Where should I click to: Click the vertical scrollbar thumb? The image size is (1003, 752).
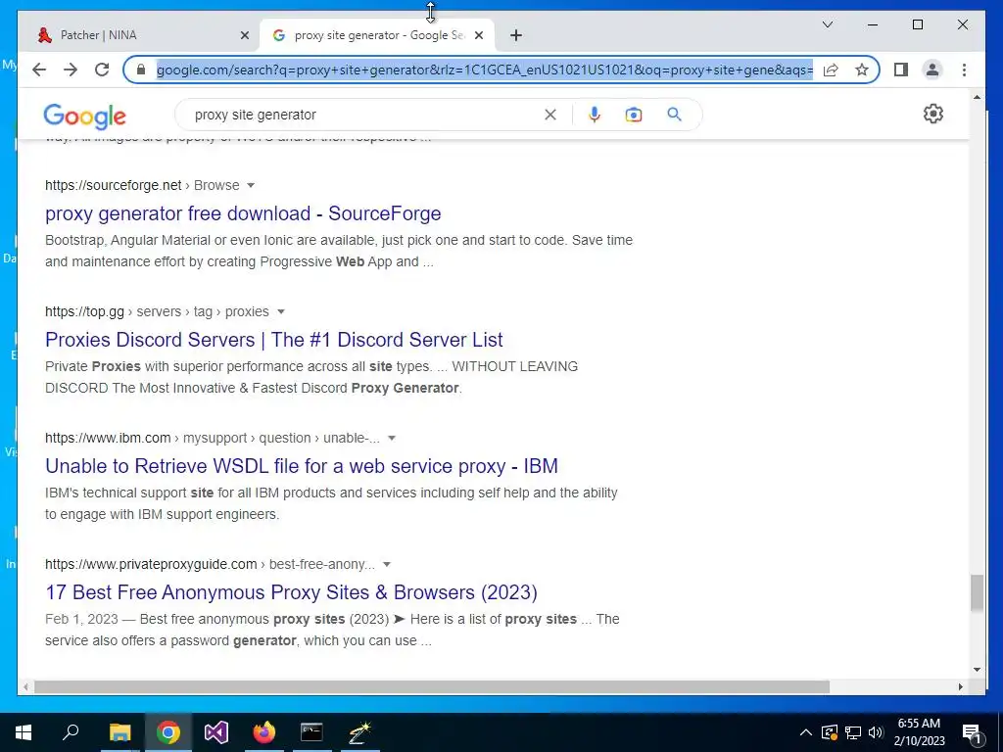tap(977, 592)
